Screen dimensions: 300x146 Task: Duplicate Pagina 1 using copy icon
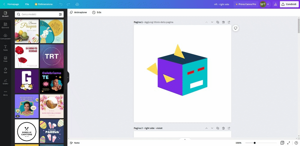pos(218,22)
